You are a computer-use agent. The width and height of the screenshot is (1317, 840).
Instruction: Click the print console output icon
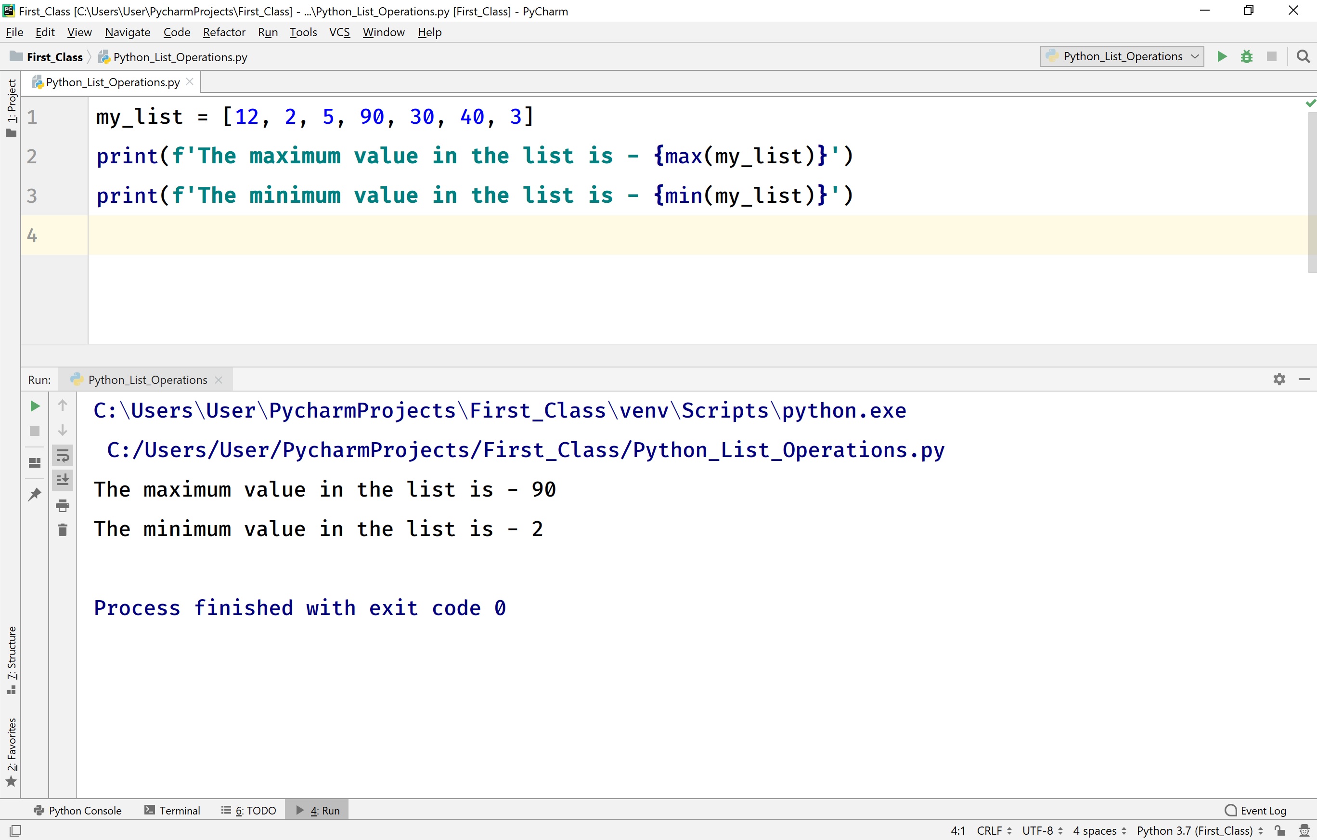[63, 506]
